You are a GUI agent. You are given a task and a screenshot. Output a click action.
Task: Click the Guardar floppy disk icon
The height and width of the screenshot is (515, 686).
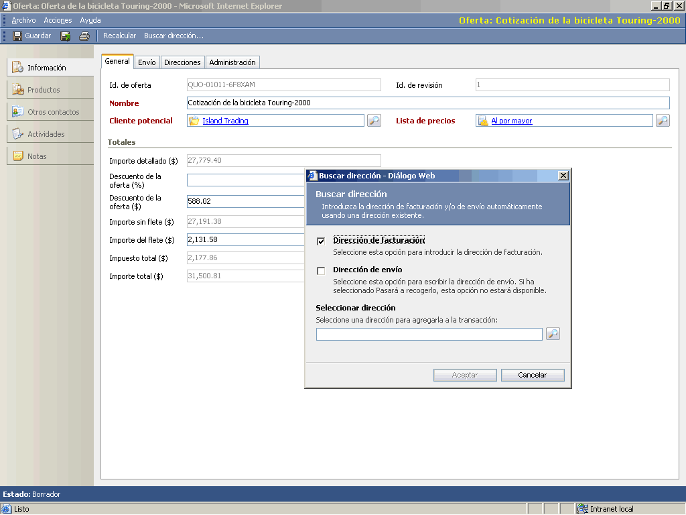click(x=17, y=36)
